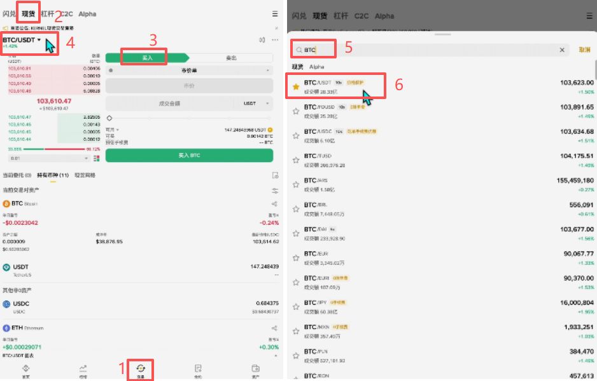597x381 pixels.
Task: Open the three-dot more options icon
Action: click(x=275, y=40)
